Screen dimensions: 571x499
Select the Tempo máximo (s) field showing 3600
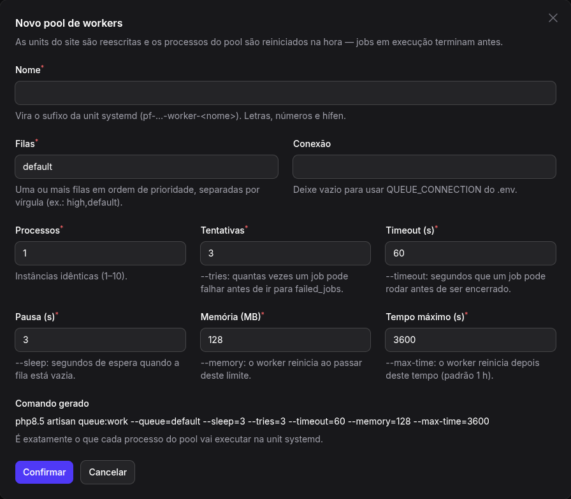[x=470, y=340]
